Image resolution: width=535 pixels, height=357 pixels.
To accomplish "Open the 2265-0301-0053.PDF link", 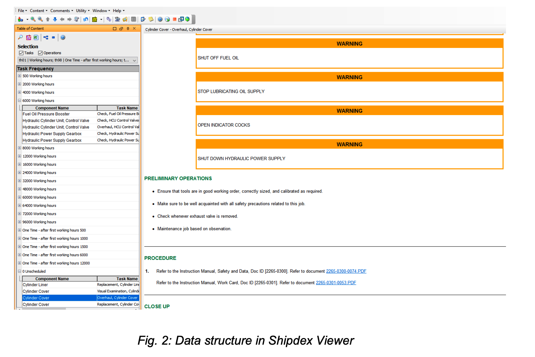I will (336, 283).
